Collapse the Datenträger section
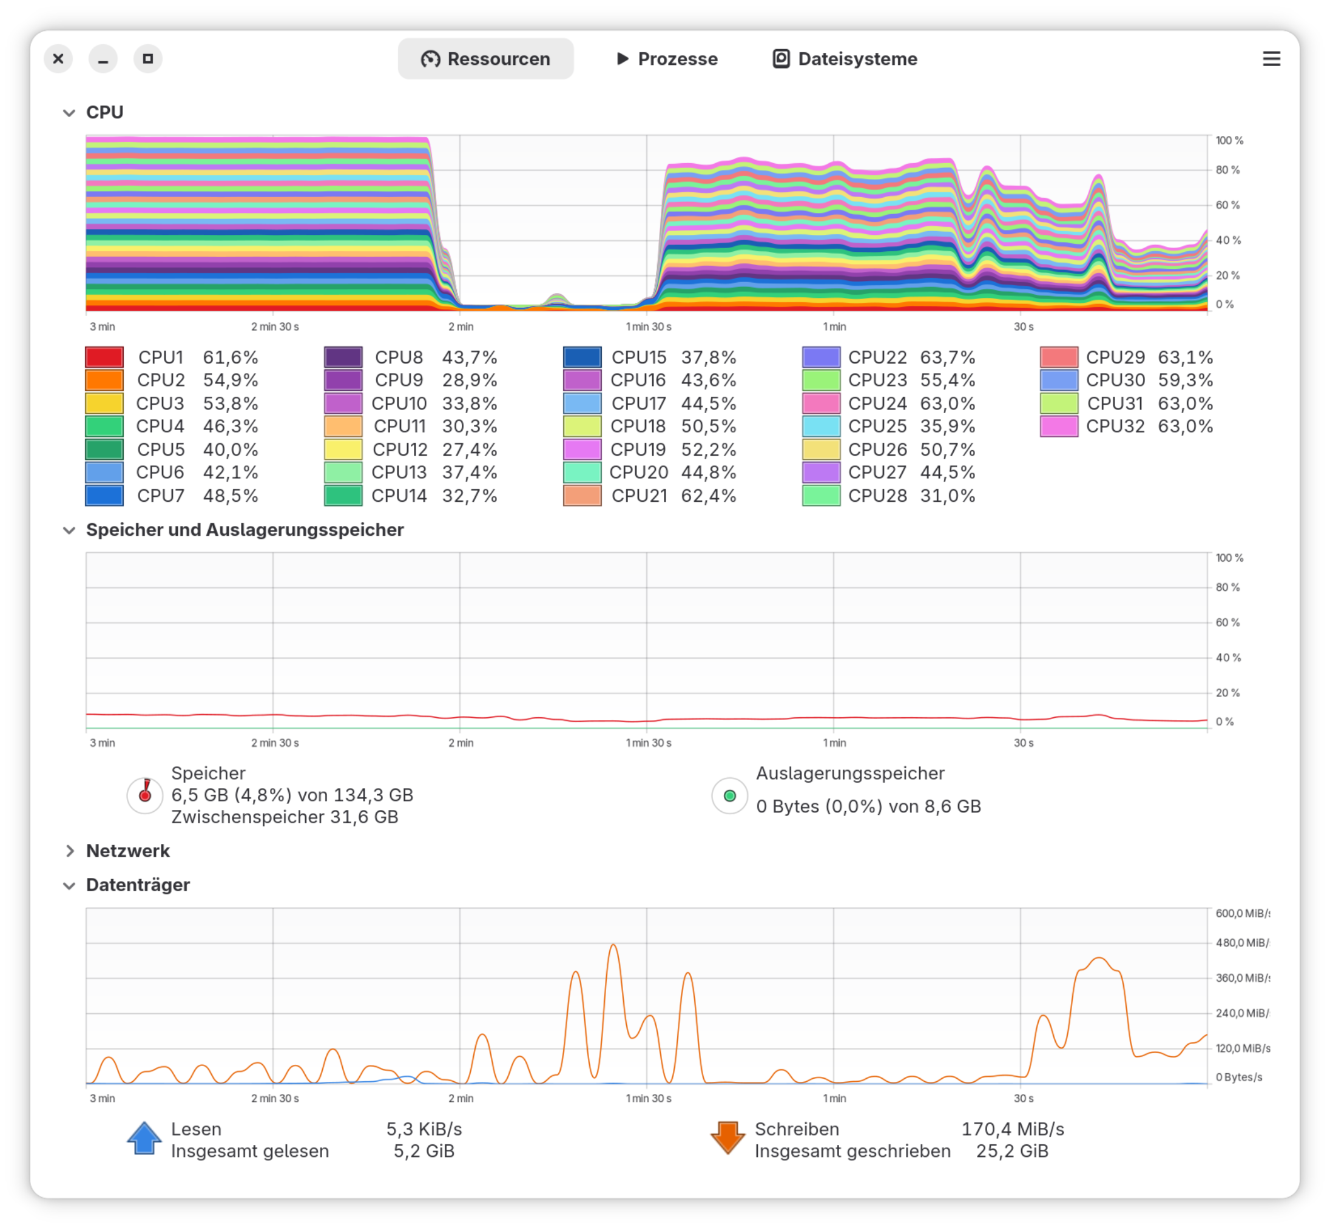Screen dimensions: 1330x1228 pyautogui.click(x=69, y=886)
